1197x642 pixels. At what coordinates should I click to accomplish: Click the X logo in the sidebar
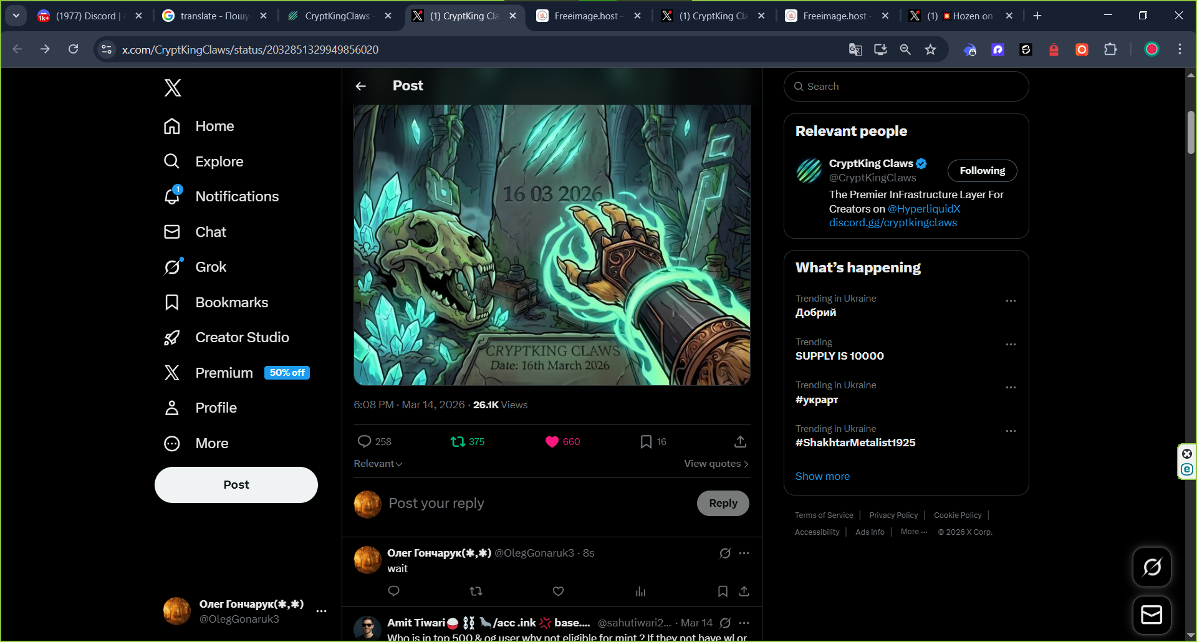pyautogui.click(x=173, y=88)
